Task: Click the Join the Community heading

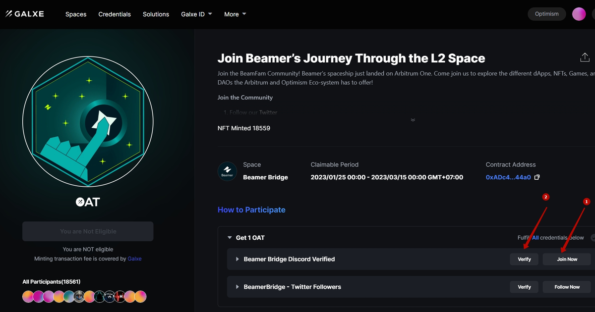Action: [245, 98]
